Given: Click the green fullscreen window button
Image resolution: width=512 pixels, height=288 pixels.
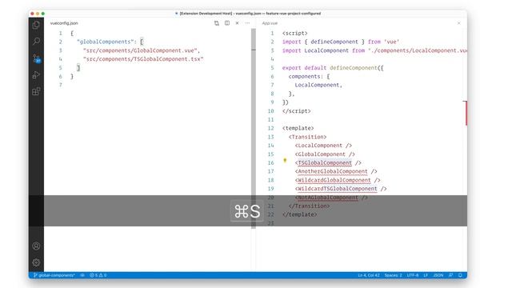Looking at the screenshot, I should pyautogui.click(x=43, y=14).
